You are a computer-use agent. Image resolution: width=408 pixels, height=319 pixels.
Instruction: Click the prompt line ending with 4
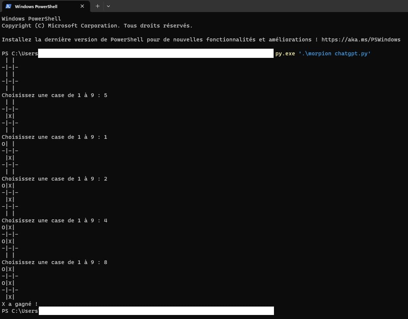(x=54, y=220)
